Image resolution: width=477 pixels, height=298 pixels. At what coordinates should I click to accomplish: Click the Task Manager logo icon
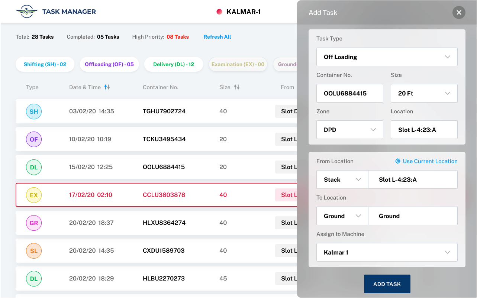click(27, 12)
